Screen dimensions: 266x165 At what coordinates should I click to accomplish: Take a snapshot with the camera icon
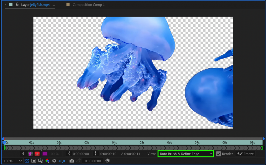point(72,161)
